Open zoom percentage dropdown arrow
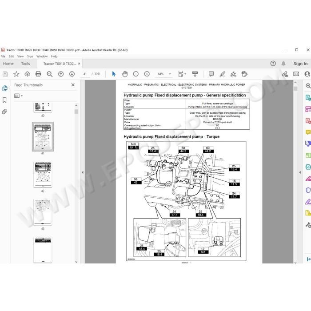Image resolution: width=311 pixels, height=311 pixels. (170, 74)
